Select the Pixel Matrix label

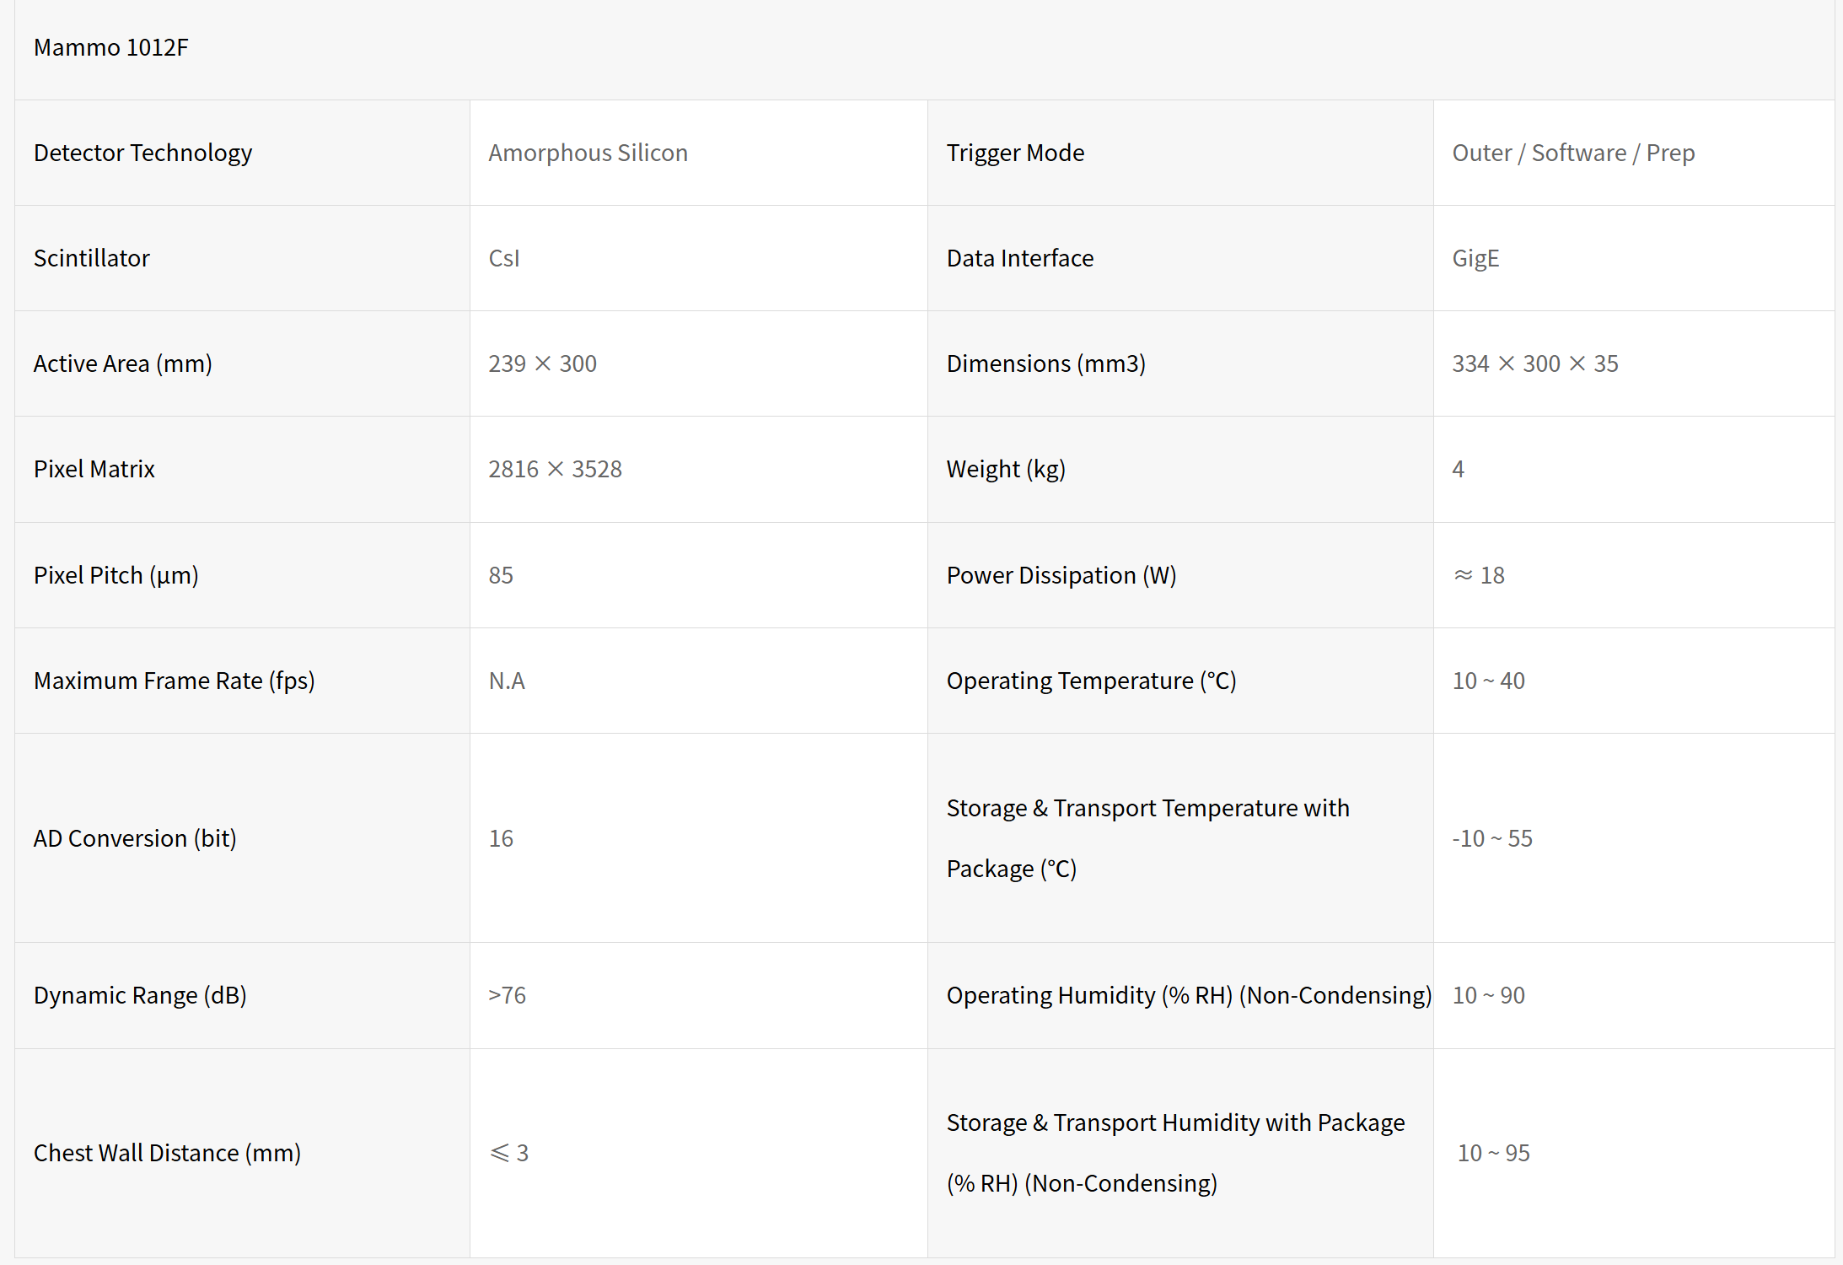94,469
